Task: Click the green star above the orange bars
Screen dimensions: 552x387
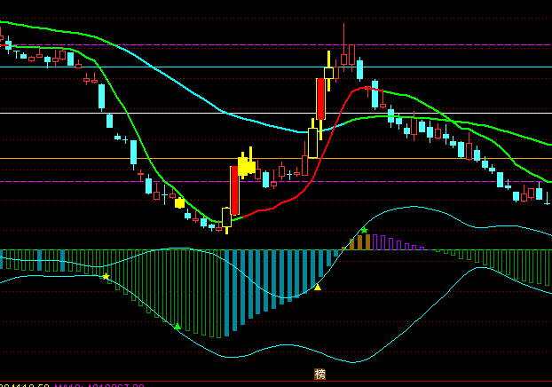Action: click(x=363, y=231)
